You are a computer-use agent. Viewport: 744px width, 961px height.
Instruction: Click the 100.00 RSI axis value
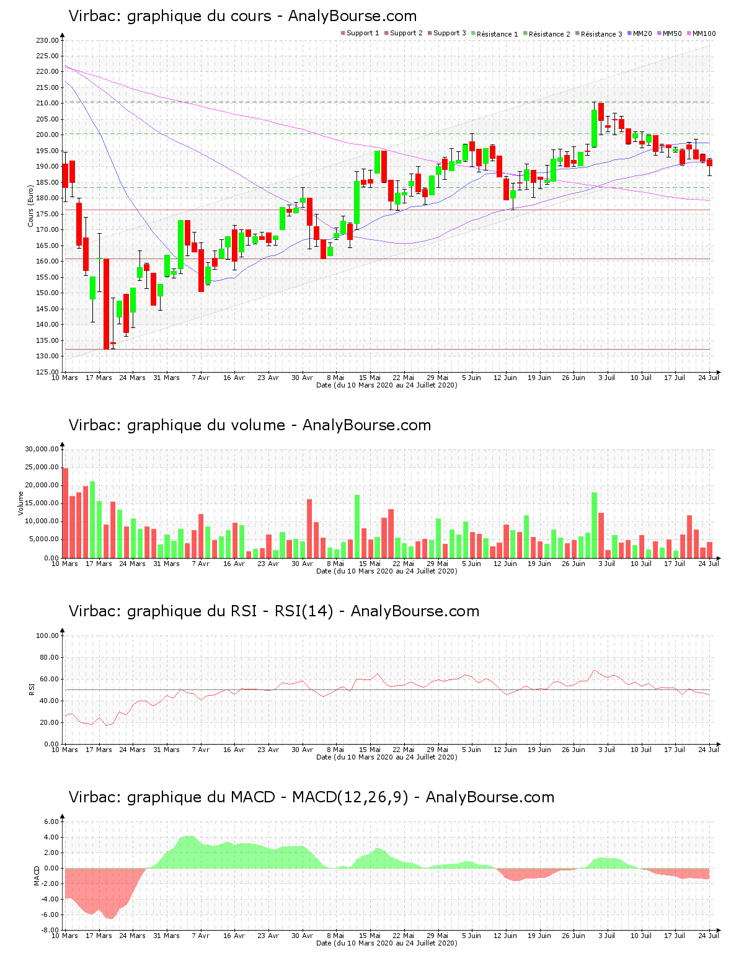click(47, 635)
